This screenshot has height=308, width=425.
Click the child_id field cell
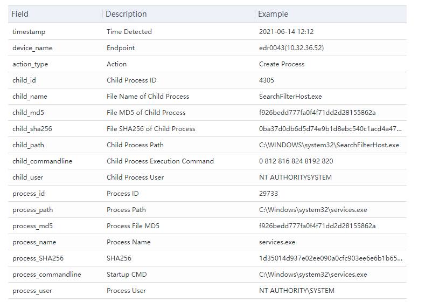tap(24, 80)
